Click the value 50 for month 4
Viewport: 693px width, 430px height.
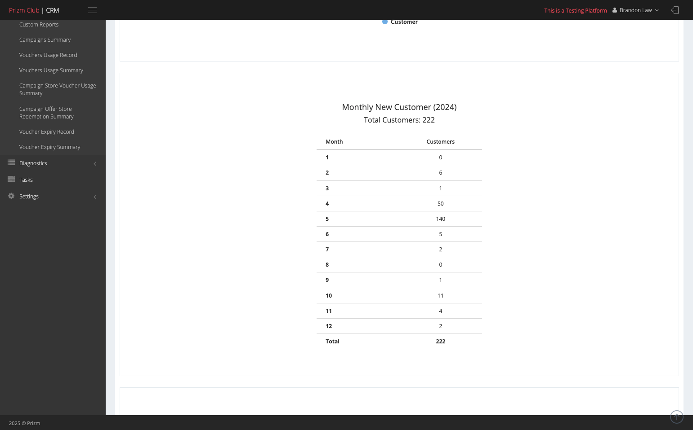(x=440, y=204)
